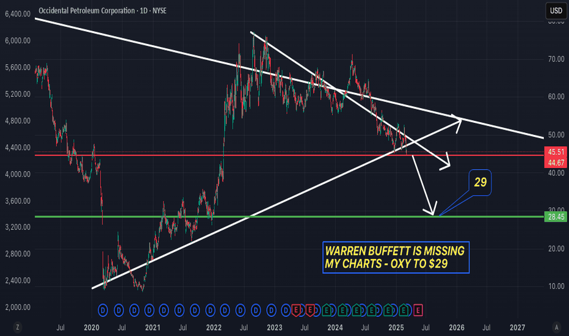The image size is (569, 336).
Task: Click the 70.00 right price axis label
Action: [x=556, y=59]
